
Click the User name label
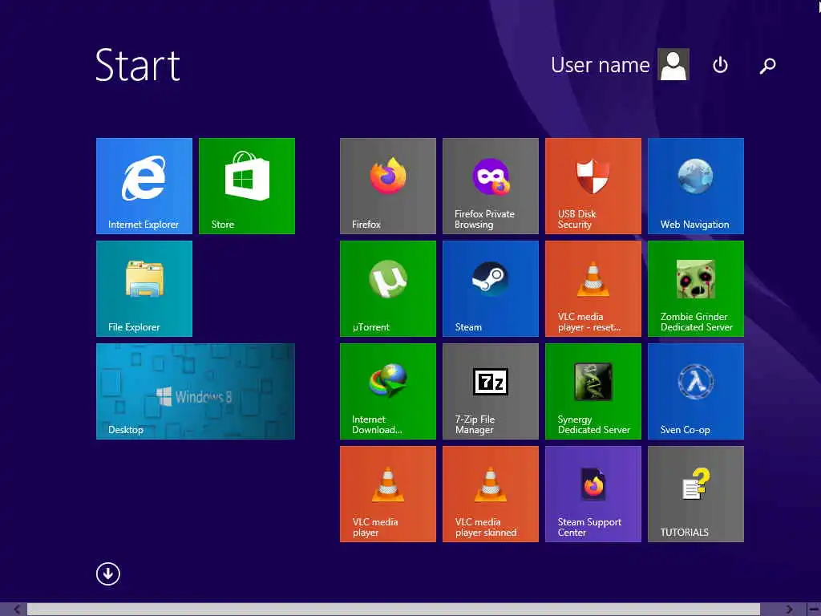(x=600, y=65)
